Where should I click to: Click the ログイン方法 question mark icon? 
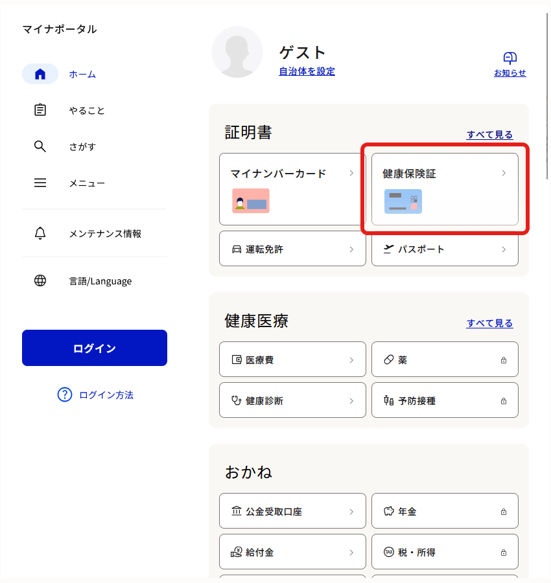click(65, 394)
